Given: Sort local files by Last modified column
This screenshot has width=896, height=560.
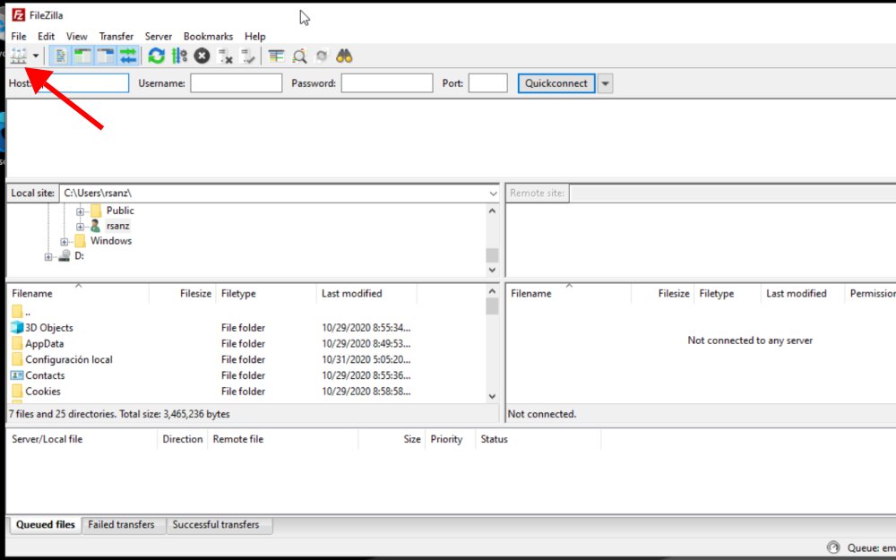Looking at the screenshot, I should point(366,294).
